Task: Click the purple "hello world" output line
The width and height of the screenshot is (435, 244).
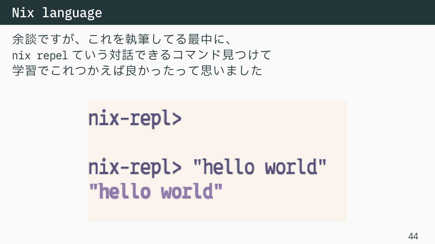Action: point(156,191)
